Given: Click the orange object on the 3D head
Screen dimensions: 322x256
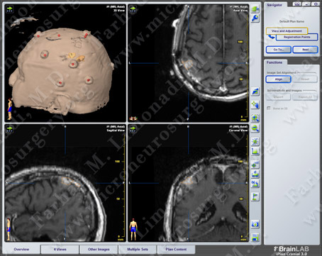Looking at the screenshot, I should pos(76,57).
